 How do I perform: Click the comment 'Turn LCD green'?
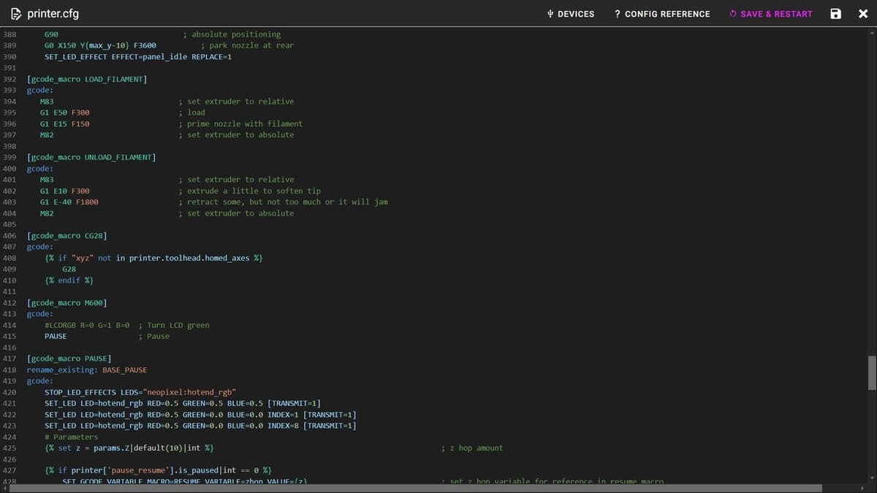174,325
